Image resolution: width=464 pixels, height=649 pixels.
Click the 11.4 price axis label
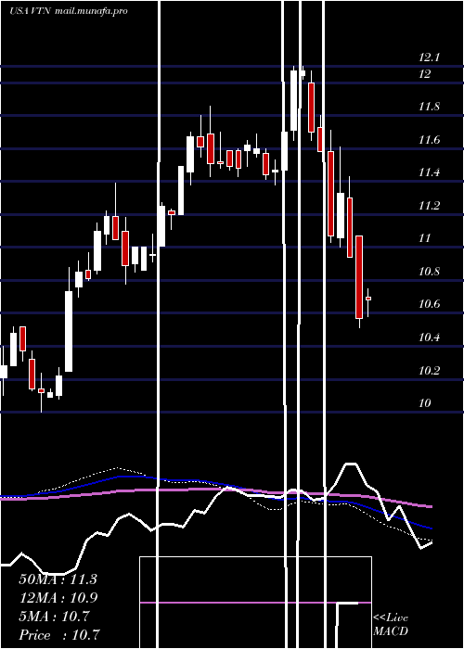click(x=429, y=172)
